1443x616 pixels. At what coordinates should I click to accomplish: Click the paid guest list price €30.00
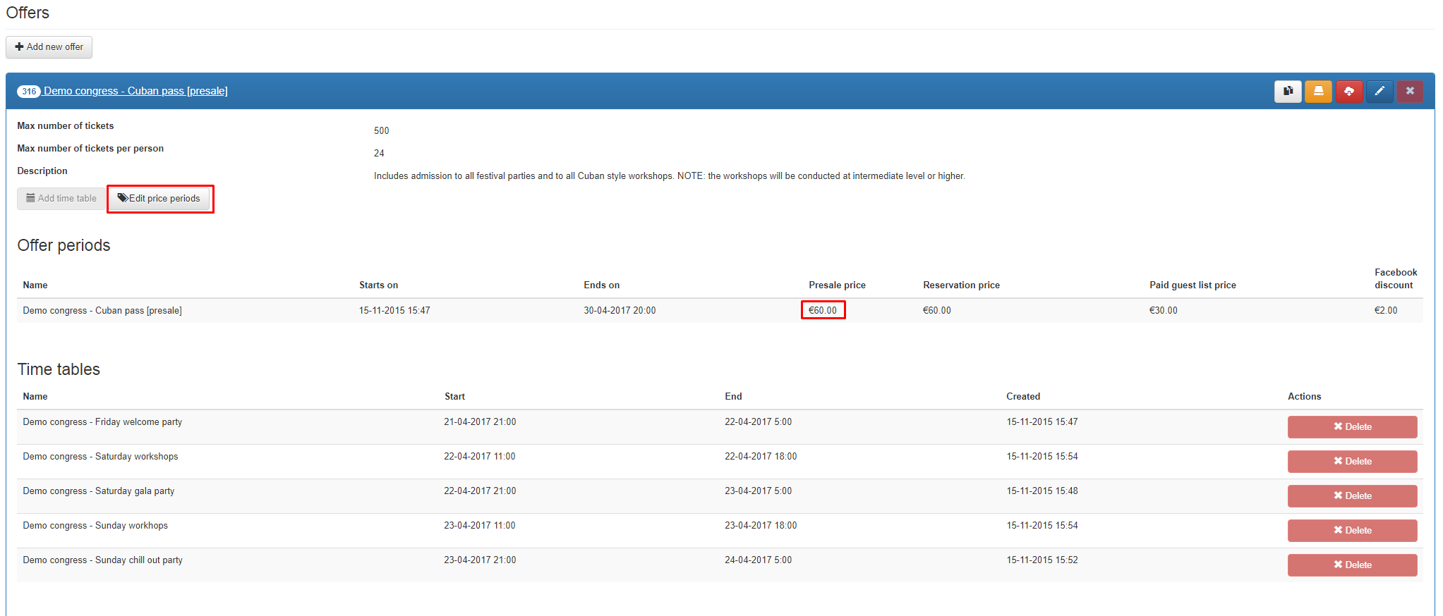pyautogui.click(x=1164, y=310)
